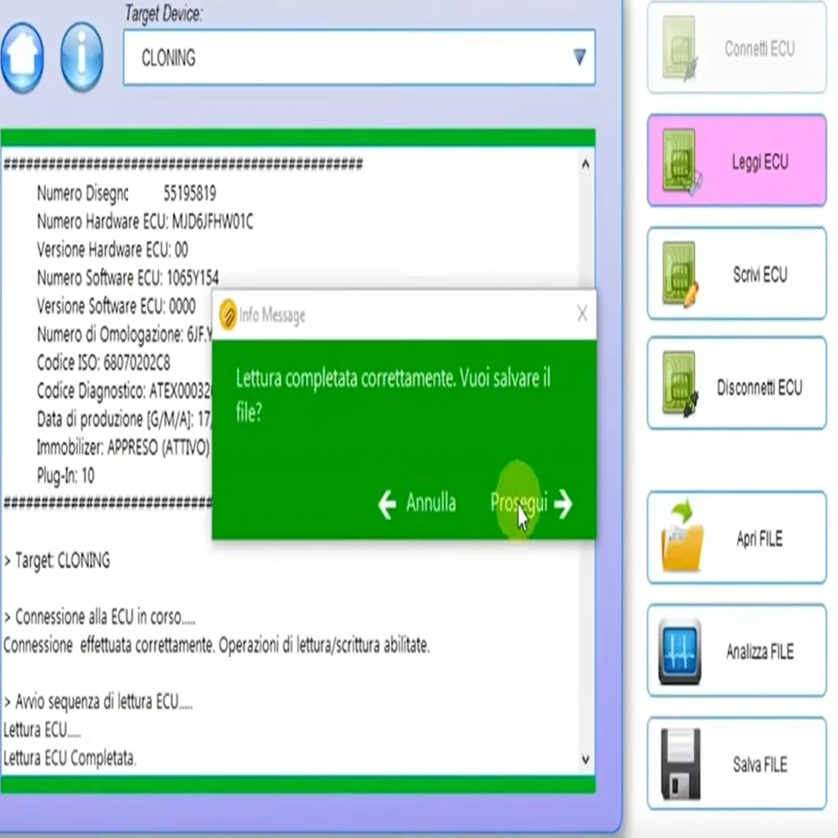Click the Scrivi ECU chip icon
This screenshot has width=838, height=838.
pos(680,275)
